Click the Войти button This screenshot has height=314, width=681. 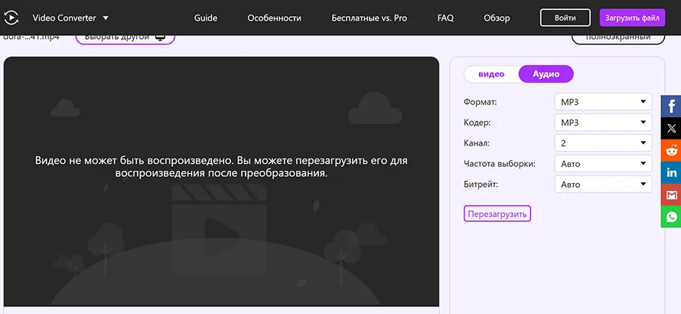565,18
